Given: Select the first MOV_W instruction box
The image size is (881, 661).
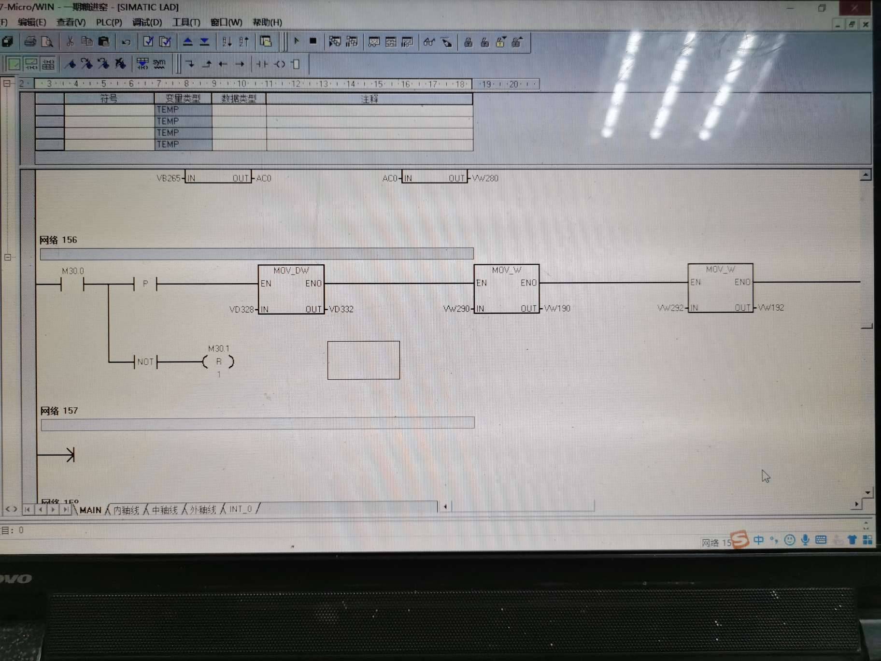Looking at the screenshot, I should click(x=506, y=288).
